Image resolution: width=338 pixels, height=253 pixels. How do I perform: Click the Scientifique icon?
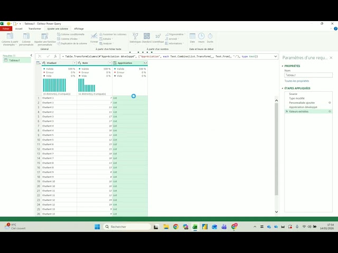pyautogui.click(x=158, y=36)
